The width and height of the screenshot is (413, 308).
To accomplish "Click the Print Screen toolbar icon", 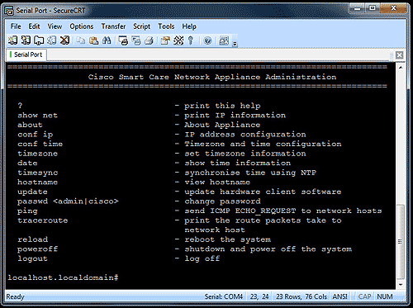I will coord(123,40).
